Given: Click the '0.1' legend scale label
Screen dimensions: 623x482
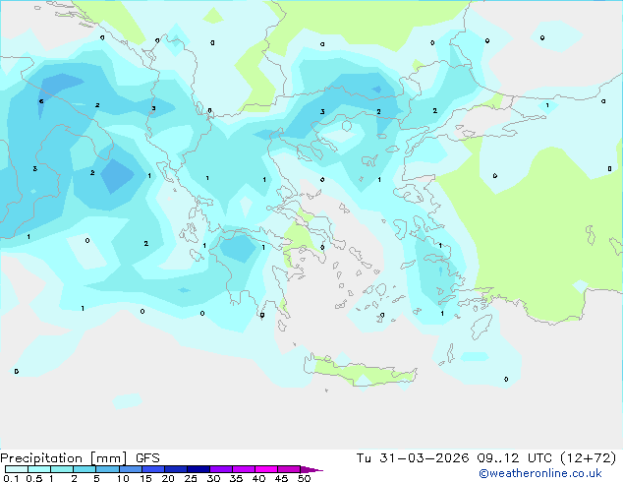Looking at the screenshot, I should point(11,478).
